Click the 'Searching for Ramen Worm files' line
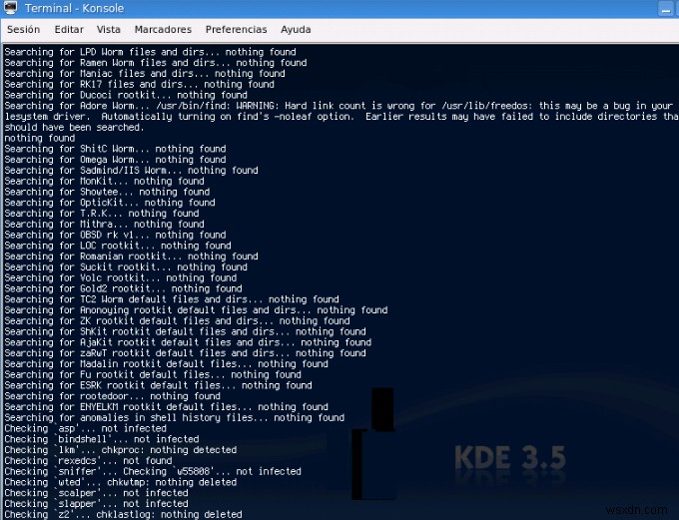The height and width of the screenshot is (520, 679). click(156, 63)
